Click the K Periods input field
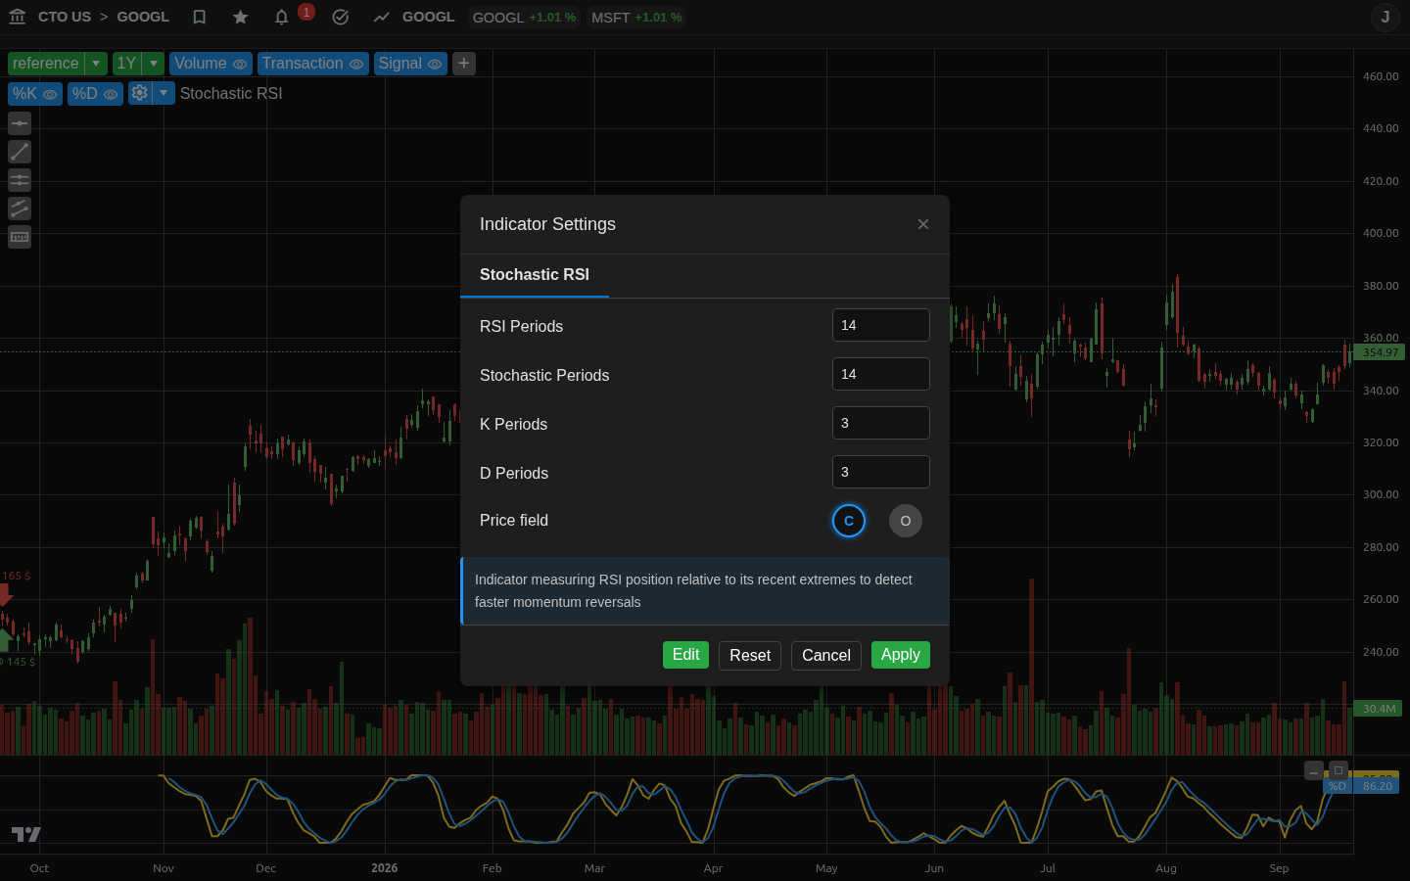 pos(881,423)
